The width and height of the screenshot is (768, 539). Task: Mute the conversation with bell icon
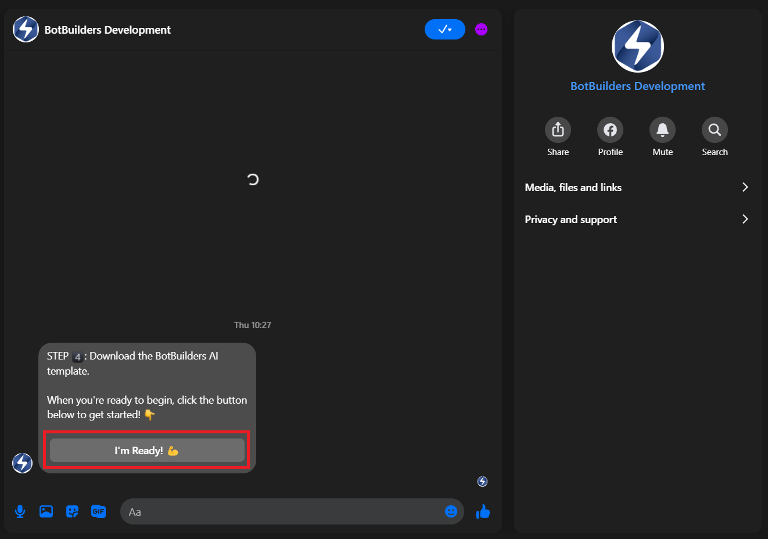[662, 130]
